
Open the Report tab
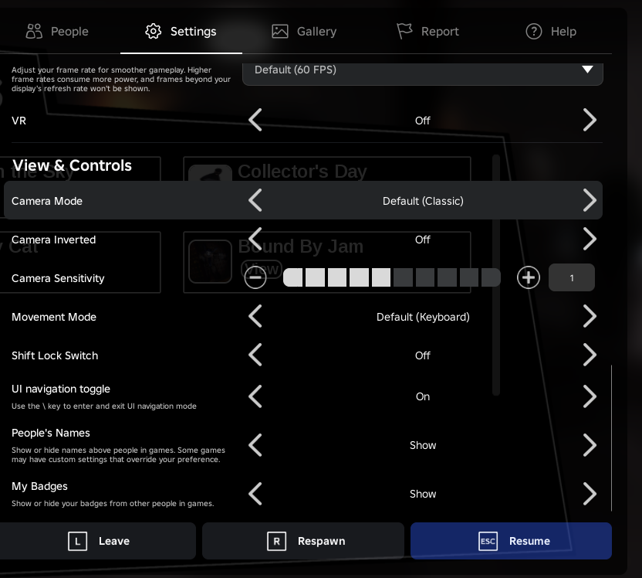427,31
